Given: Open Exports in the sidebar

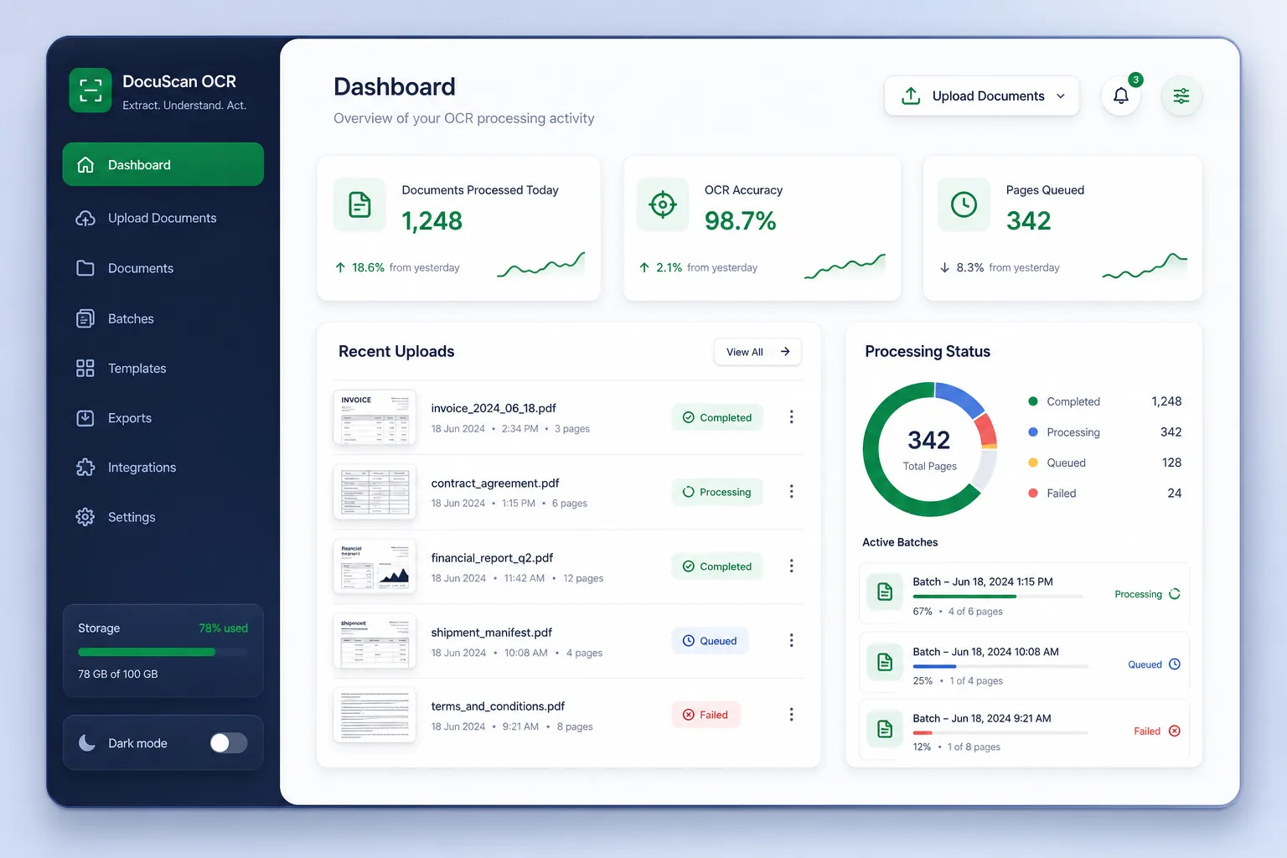Looking at the screenshot, I should [x=163, y=418].
